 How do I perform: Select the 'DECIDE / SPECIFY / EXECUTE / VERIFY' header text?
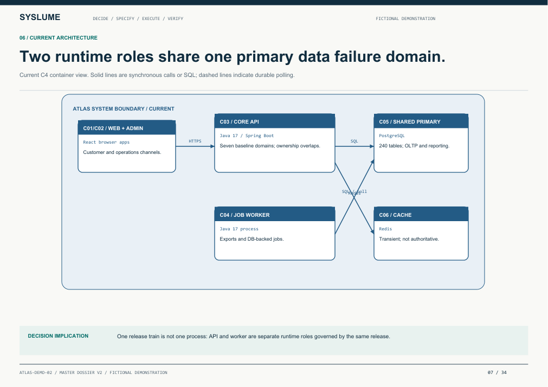(138, 18)
